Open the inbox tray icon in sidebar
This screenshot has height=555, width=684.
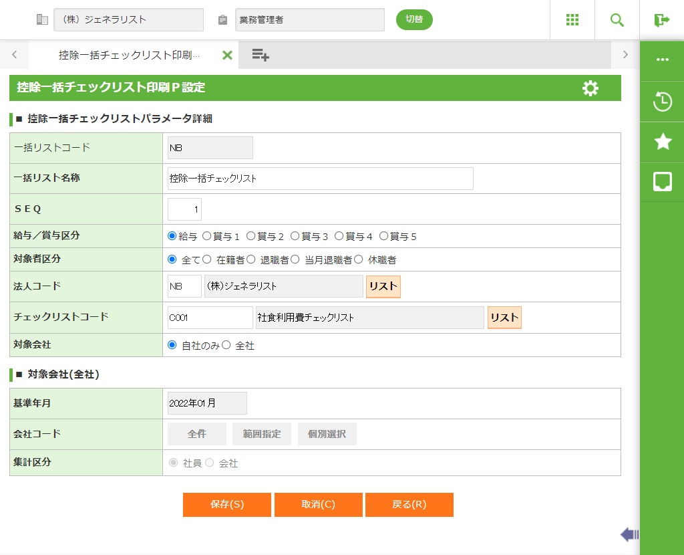pos(662,181)
